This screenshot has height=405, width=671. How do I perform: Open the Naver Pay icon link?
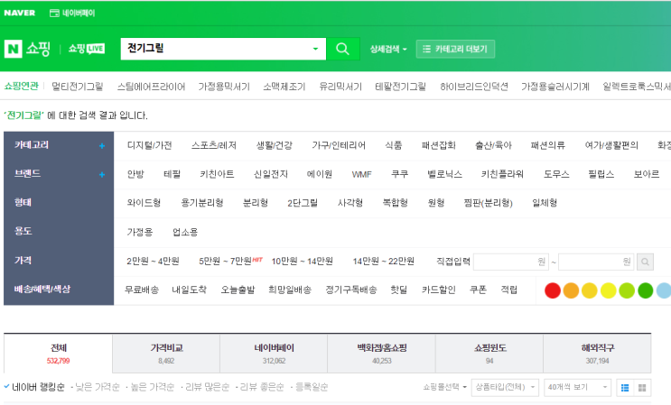tap(72, 14)
